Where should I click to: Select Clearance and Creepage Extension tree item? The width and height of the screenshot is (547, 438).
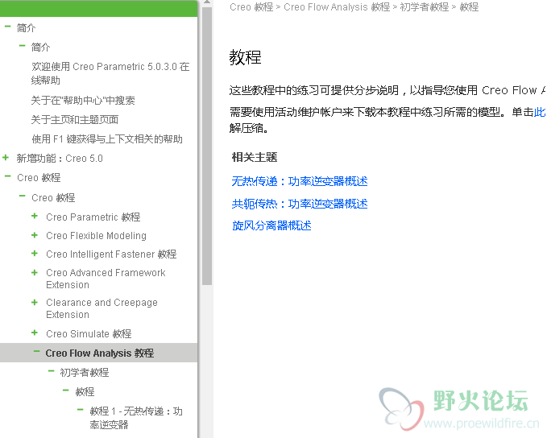point(102,308)
